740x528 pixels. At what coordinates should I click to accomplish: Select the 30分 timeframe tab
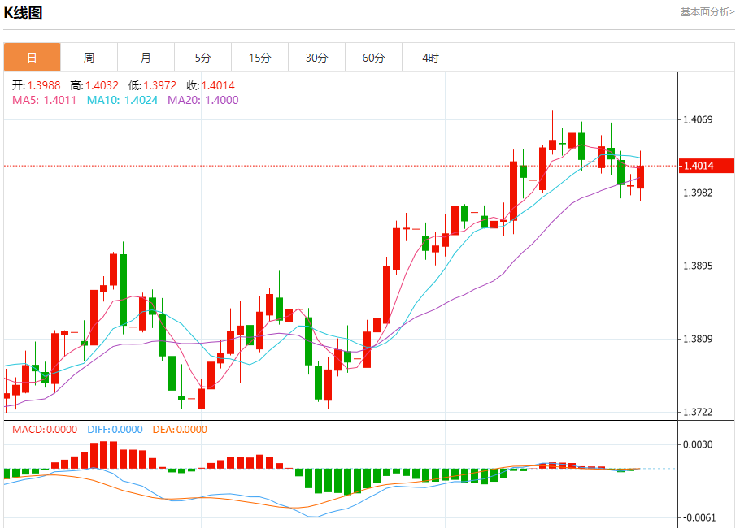click(316, 58)
